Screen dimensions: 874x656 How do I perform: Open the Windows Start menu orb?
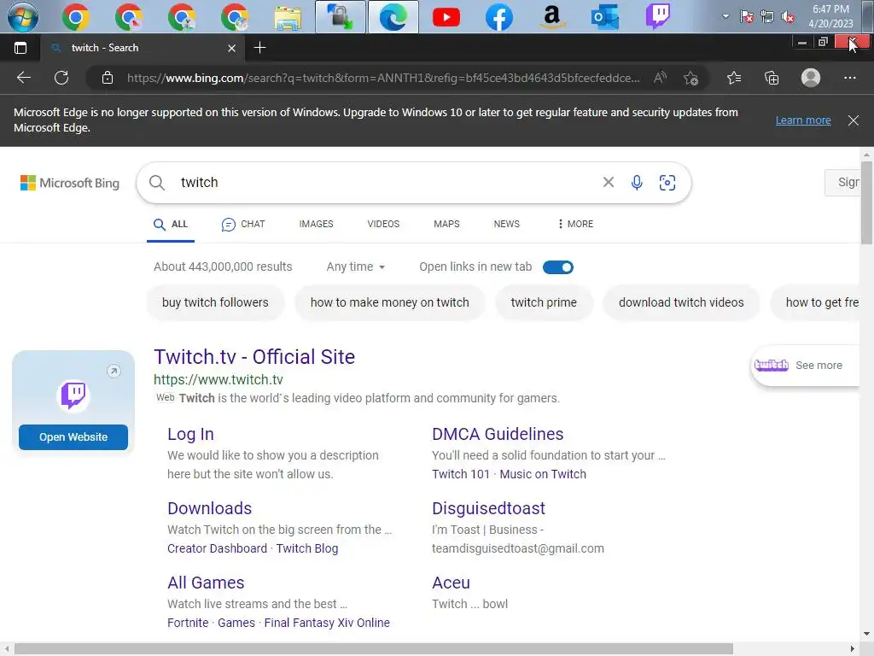[x=23, y=17]
